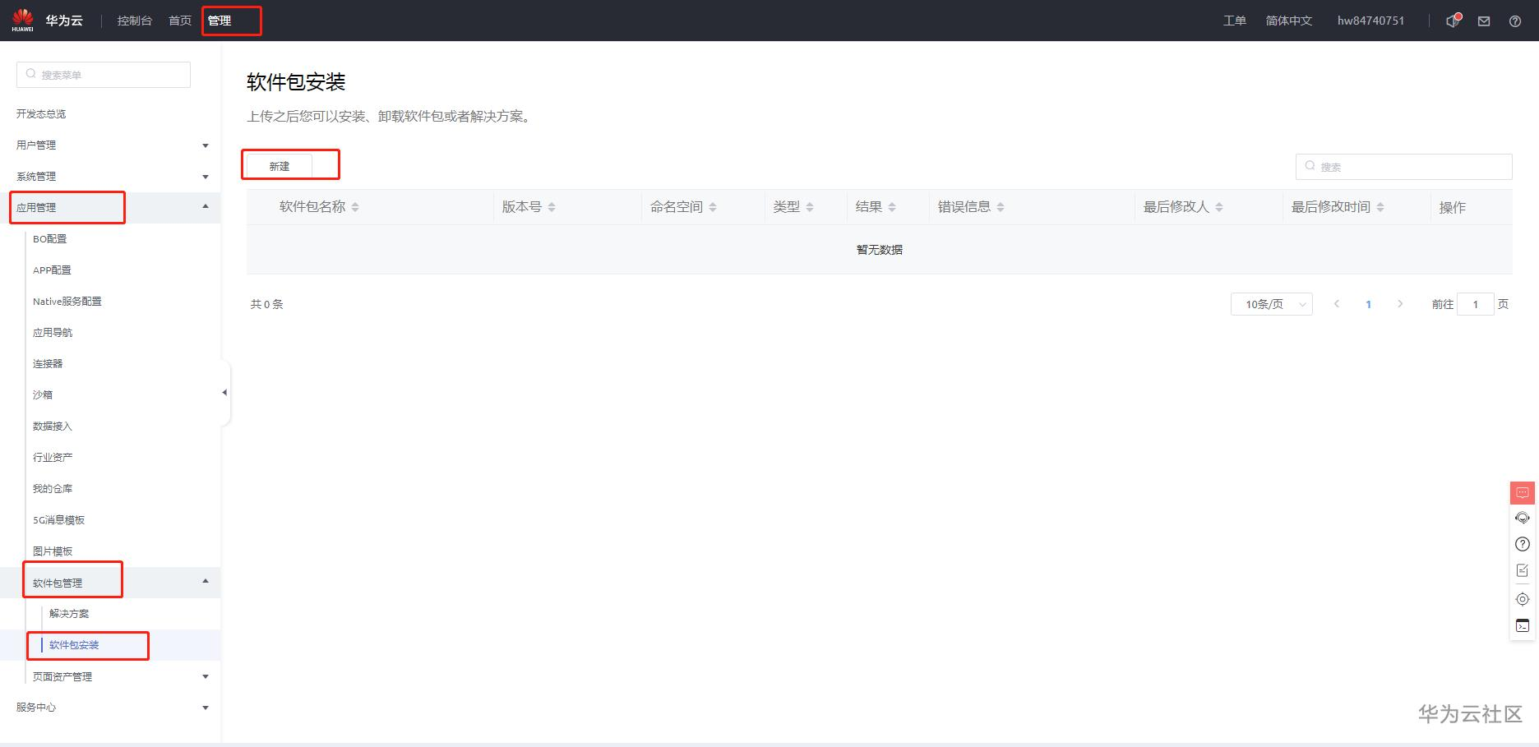1539x747 pixels.
Task: Click the 共 0 条 total count text
Action: click(267, 304)
